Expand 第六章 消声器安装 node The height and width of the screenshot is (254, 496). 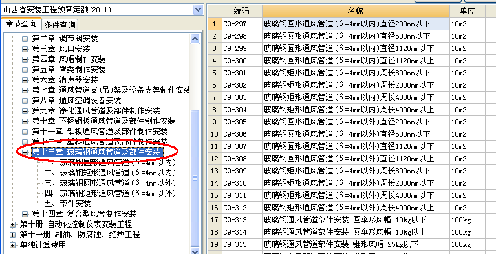coord(25,80)
